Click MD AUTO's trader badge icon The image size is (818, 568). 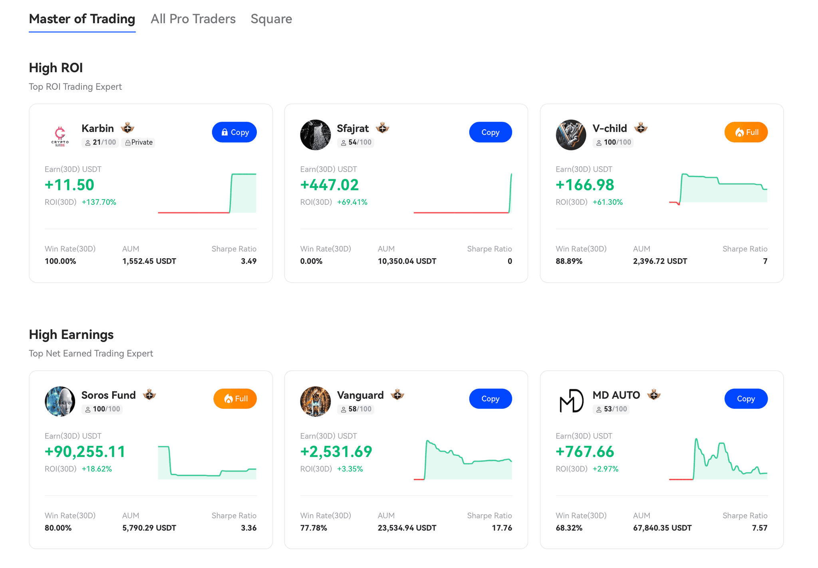coord(654,395)
